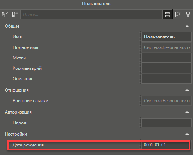
Task: Click the Пароль input field
Action: [x=166, y=123]
